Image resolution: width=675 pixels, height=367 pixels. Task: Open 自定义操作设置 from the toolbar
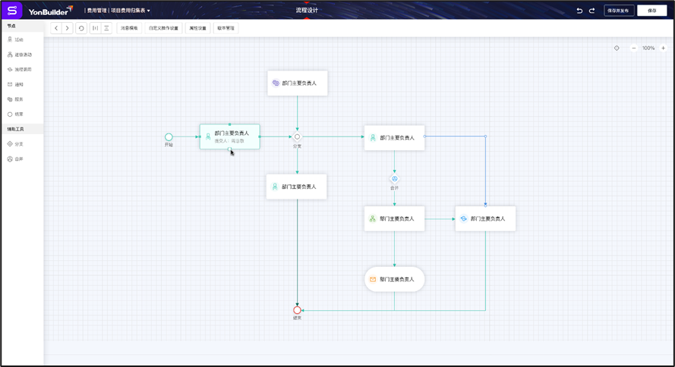163,28
